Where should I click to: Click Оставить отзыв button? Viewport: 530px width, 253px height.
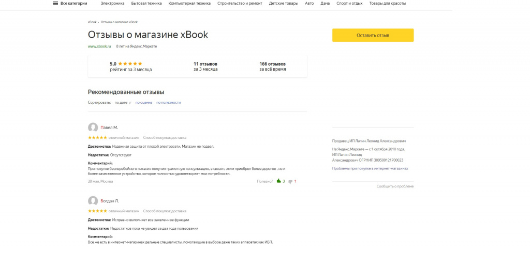click(373, 35)
